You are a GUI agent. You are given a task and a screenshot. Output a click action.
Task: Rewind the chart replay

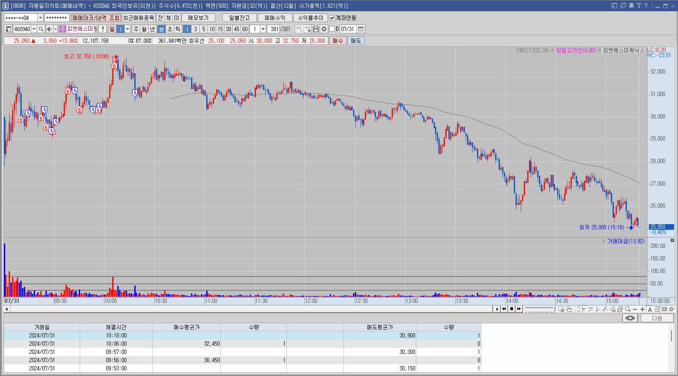point(504,309)
